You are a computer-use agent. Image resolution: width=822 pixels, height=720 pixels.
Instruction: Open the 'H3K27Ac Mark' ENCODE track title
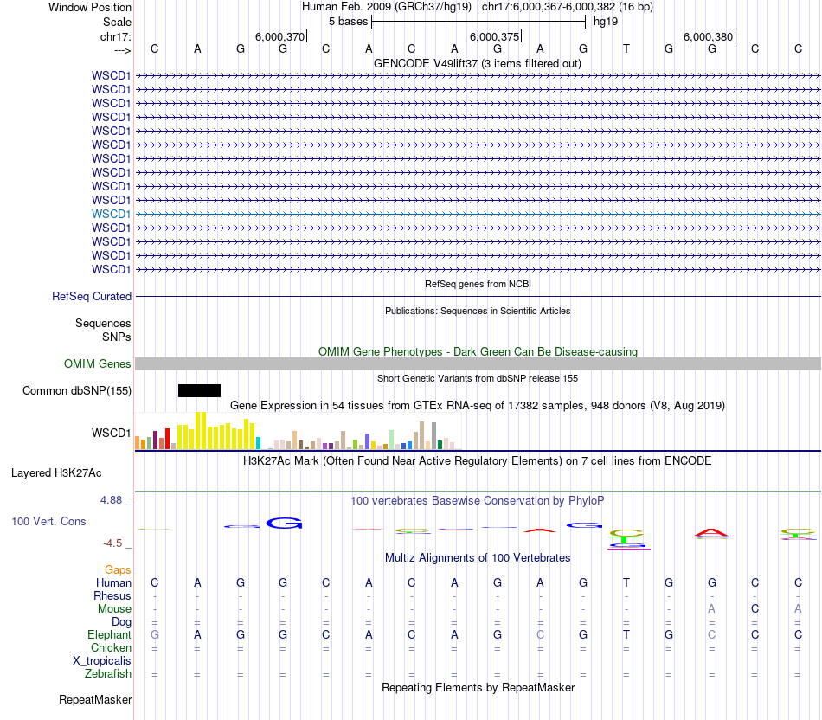[477, 461]
